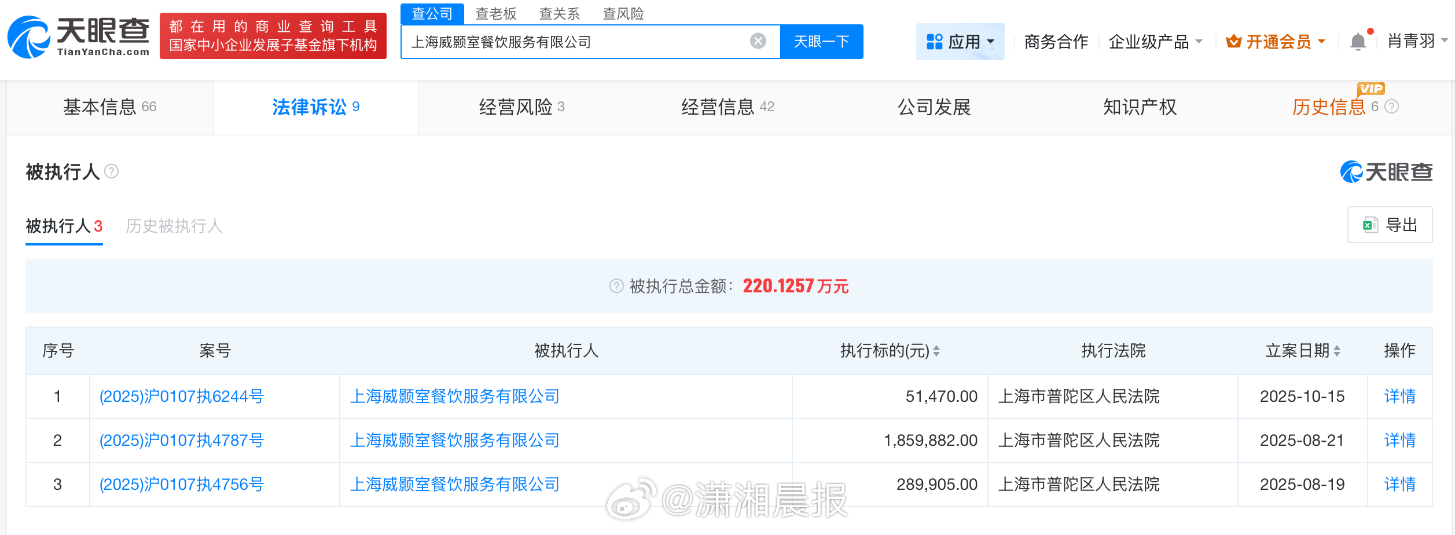The image size is (1455, 535).
Task: Select the 查关系 search tab
Action: 559,13
